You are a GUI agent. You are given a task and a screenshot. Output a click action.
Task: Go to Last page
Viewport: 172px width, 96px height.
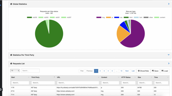click(133, 71)
